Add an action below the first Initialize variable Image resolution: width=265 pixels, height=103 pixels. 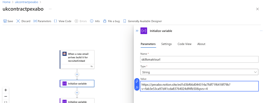pos(77,93)
